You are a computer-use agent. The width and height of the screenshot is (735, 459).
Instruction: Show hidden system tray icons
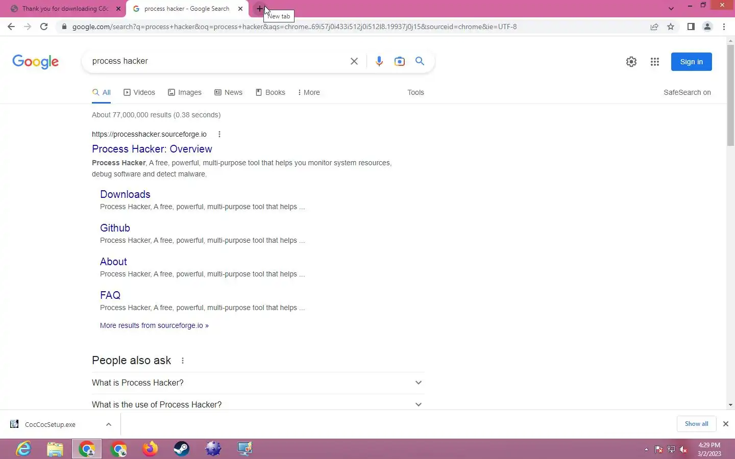646,449
